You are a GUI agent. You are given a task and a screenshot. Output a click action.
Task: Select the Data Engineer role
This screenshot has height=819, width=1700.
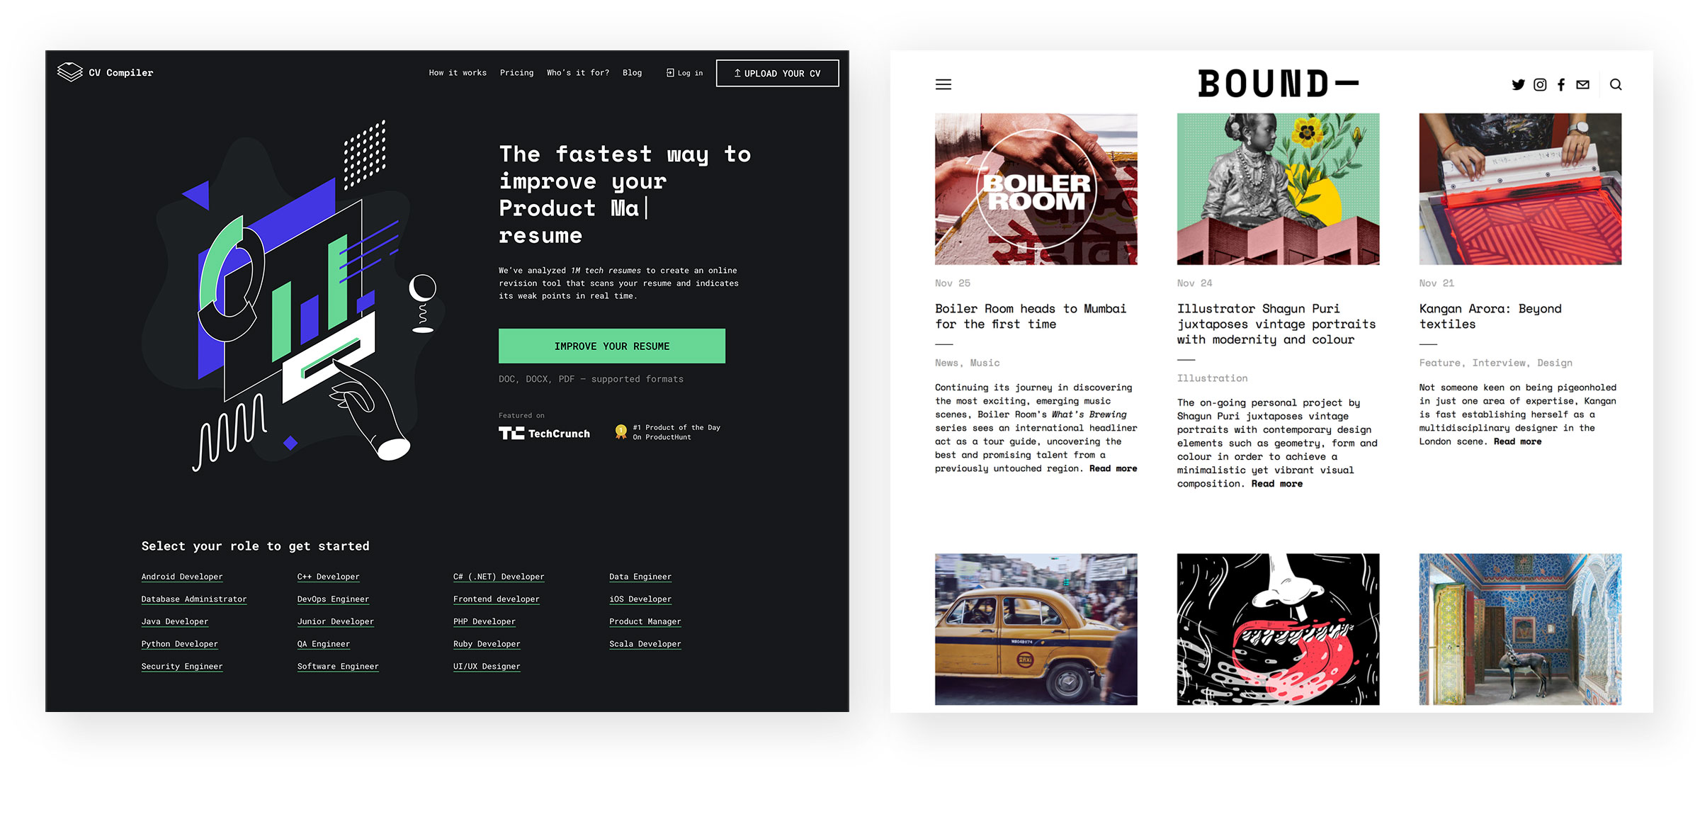coord(640,577)
